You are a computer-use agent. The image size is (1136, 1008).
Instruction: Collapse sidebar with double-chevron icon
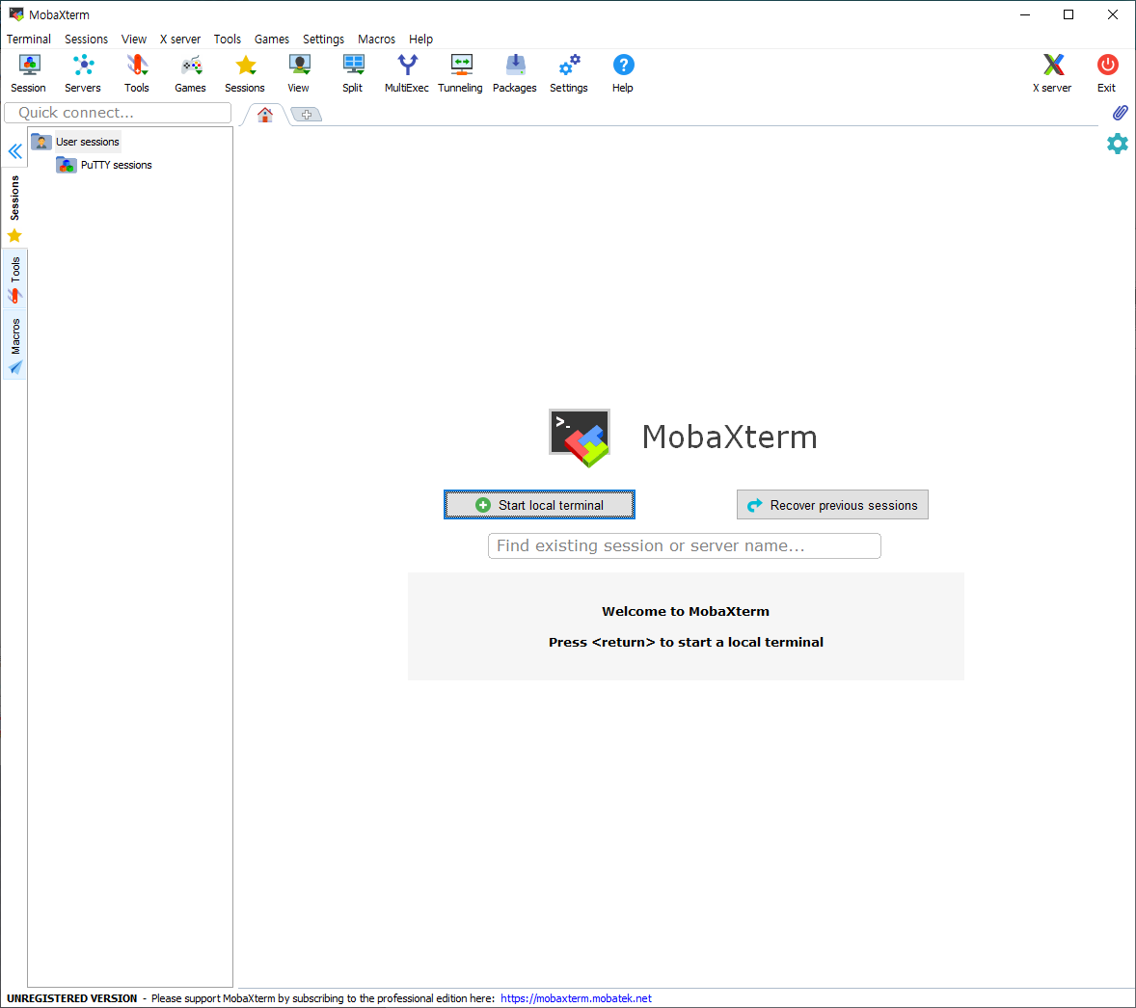point(15,151)
